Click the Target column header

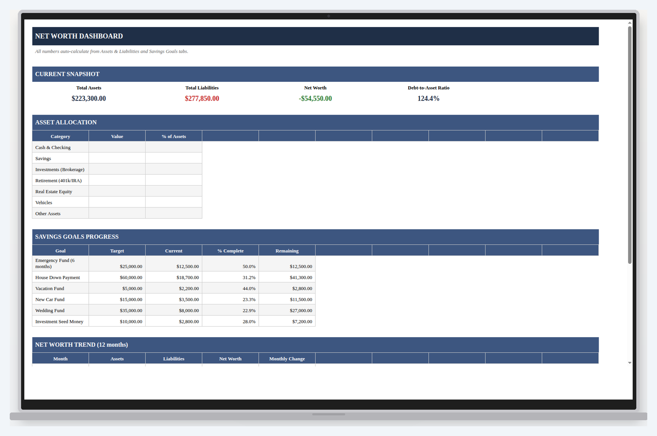(x=117, y=250)
